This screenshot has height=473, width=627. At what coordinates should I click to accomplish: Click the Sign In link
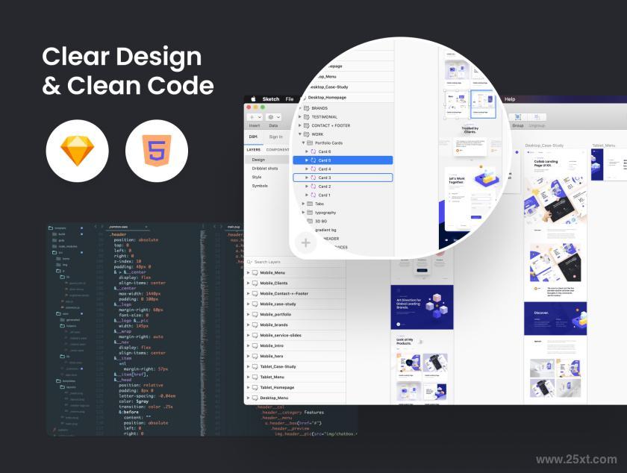(x=276, y=137)
